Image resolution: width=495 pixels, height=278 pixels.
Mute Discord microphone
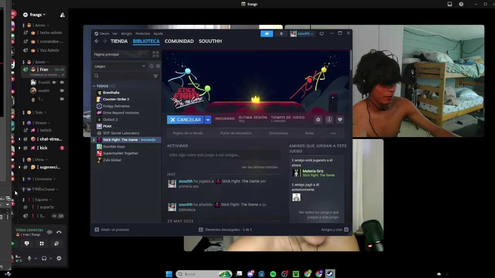point(29,258)
